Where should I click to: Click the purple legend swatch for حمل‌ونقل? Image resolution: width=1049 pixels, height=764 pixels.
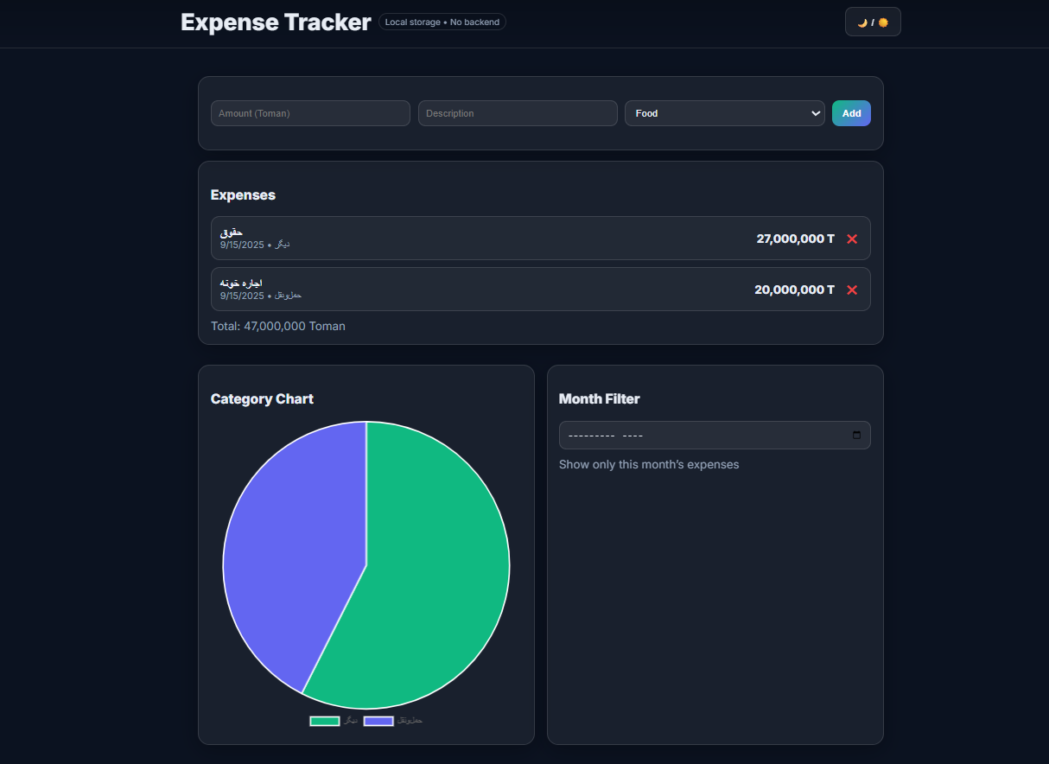point(378,720)
